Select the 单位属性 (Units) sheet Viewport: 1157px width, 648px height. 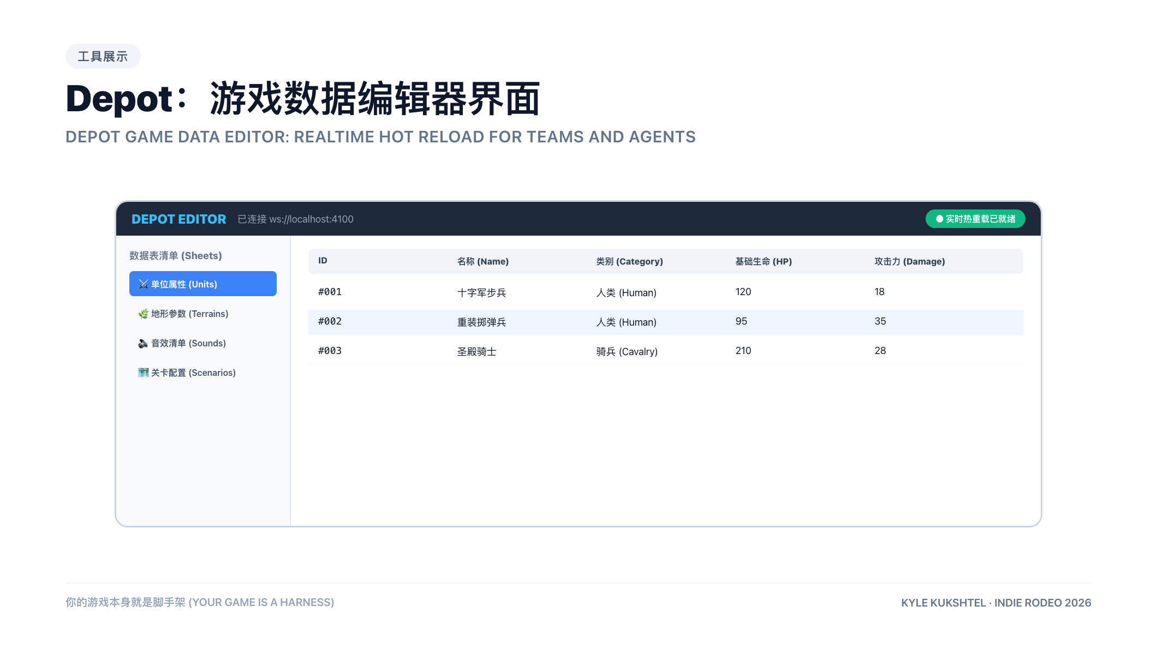click(x=203, y=284)
